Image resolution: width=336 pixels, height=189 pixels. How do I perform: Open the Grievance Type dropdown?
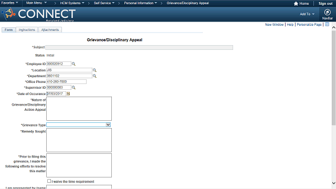coord(79,125)
